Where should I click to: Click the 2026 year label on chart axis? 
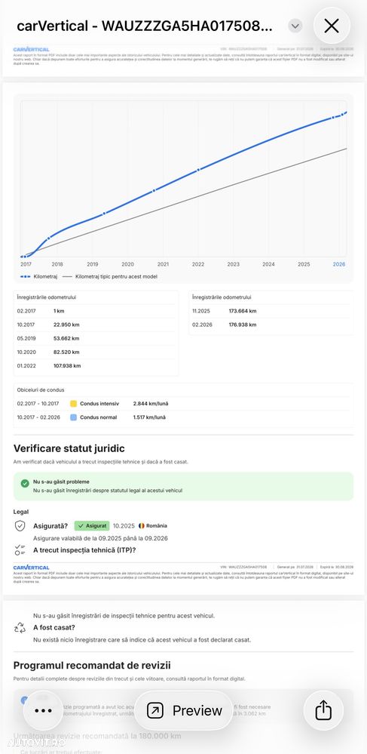coord(338,264)
